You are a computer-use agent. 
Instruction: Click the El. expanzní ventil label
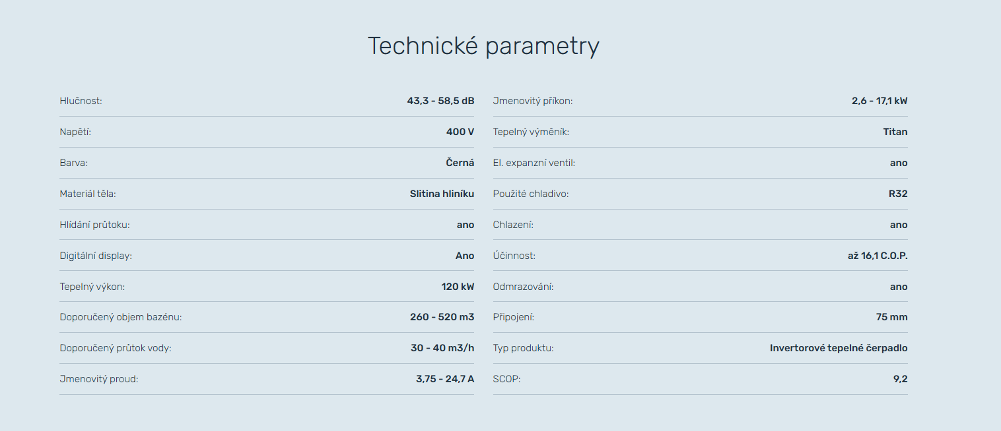[534, 163]
